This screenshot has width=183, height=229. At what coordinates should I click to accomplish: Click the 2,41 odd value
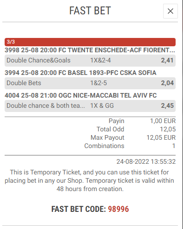pyautogui.click(x=167, y=60)
